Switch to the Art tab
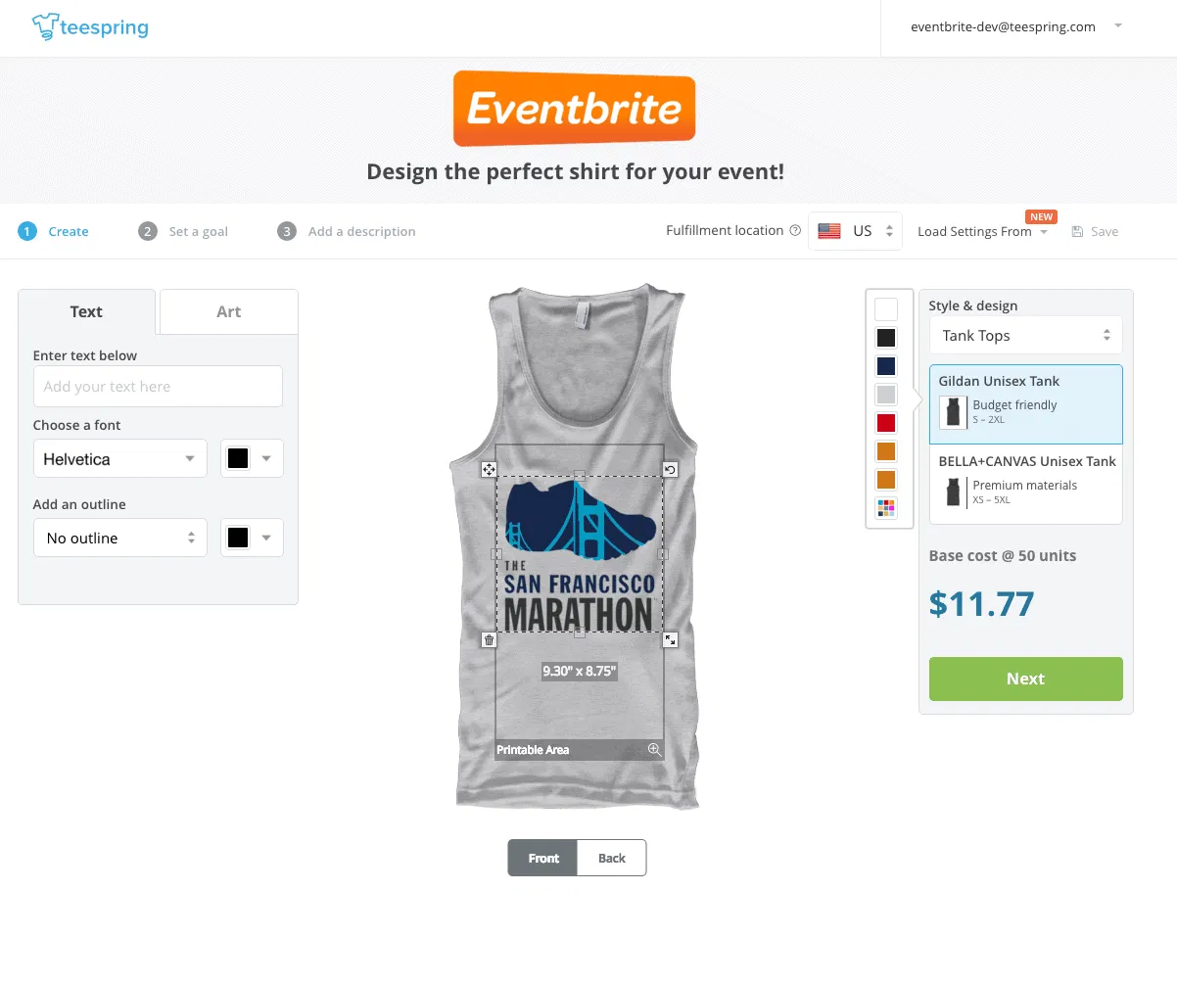 point(229,311)
